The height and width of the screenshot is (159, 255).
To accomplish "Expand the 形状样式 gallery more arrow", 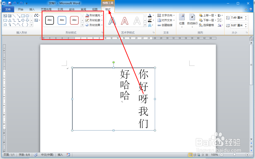I will coord(82,25).
